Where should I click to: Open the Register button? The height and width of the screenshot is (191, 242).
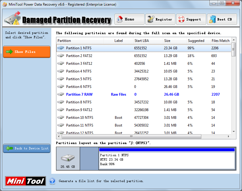click(x=160, y=19)
